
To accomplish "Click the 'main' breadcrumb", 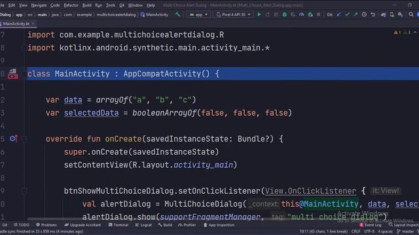I will (42, 14).
